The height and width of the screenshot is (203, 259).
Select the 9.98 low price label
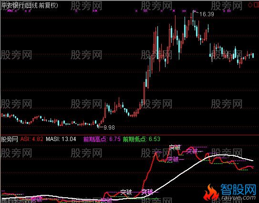tap(109, 128)
